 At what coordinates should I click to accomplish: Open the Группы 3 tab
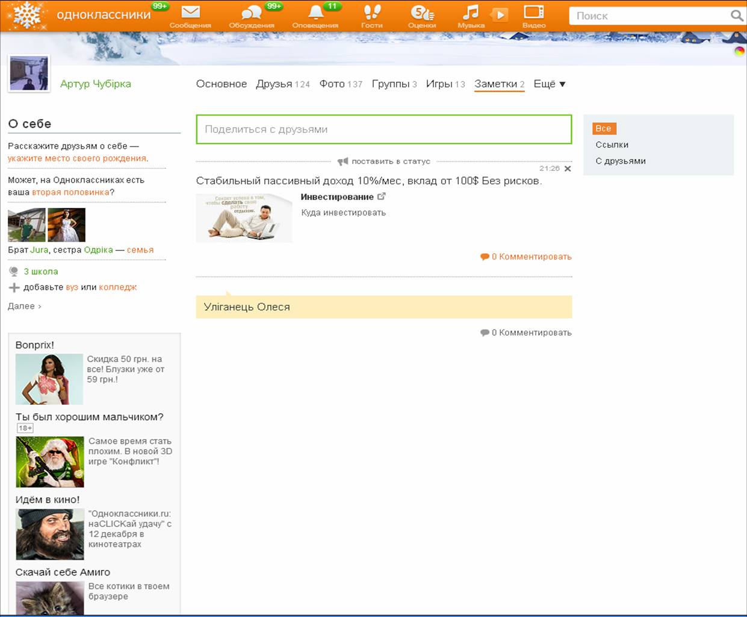(394, 84)
